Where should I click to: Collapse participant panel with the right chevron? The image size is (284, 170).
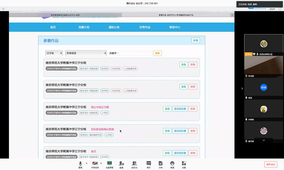pos(242,89)
